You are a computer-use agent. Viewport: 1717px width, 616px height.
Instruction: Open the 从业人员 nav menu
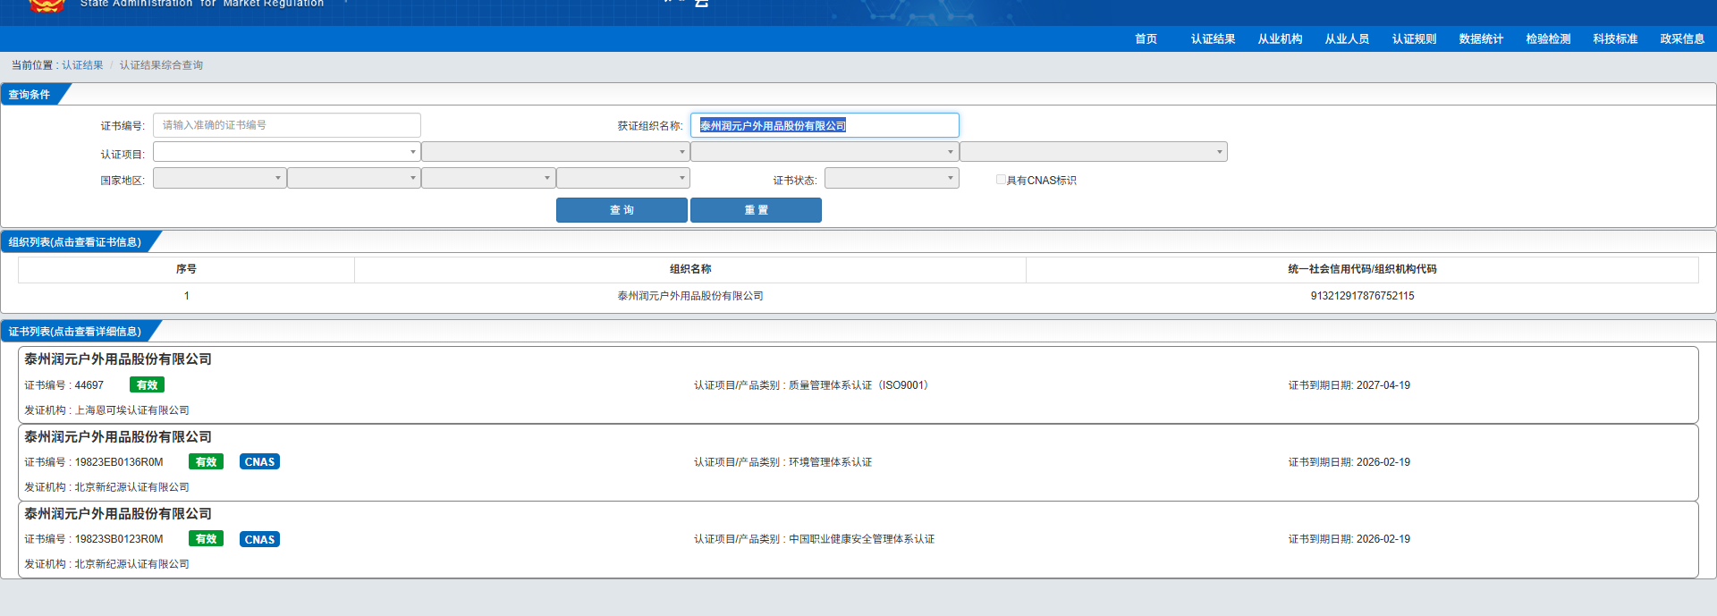(x=1347, y=38)
